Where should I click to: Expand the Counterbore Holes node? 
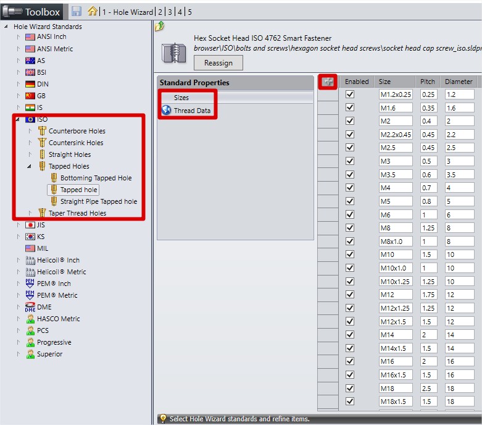coord(30,131)
